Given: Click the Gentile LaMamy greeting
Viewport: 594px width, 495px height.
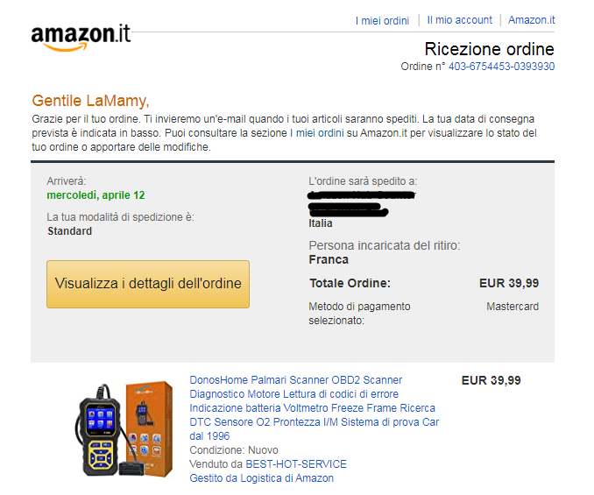Looking at the screenshot, I should 90,101.
